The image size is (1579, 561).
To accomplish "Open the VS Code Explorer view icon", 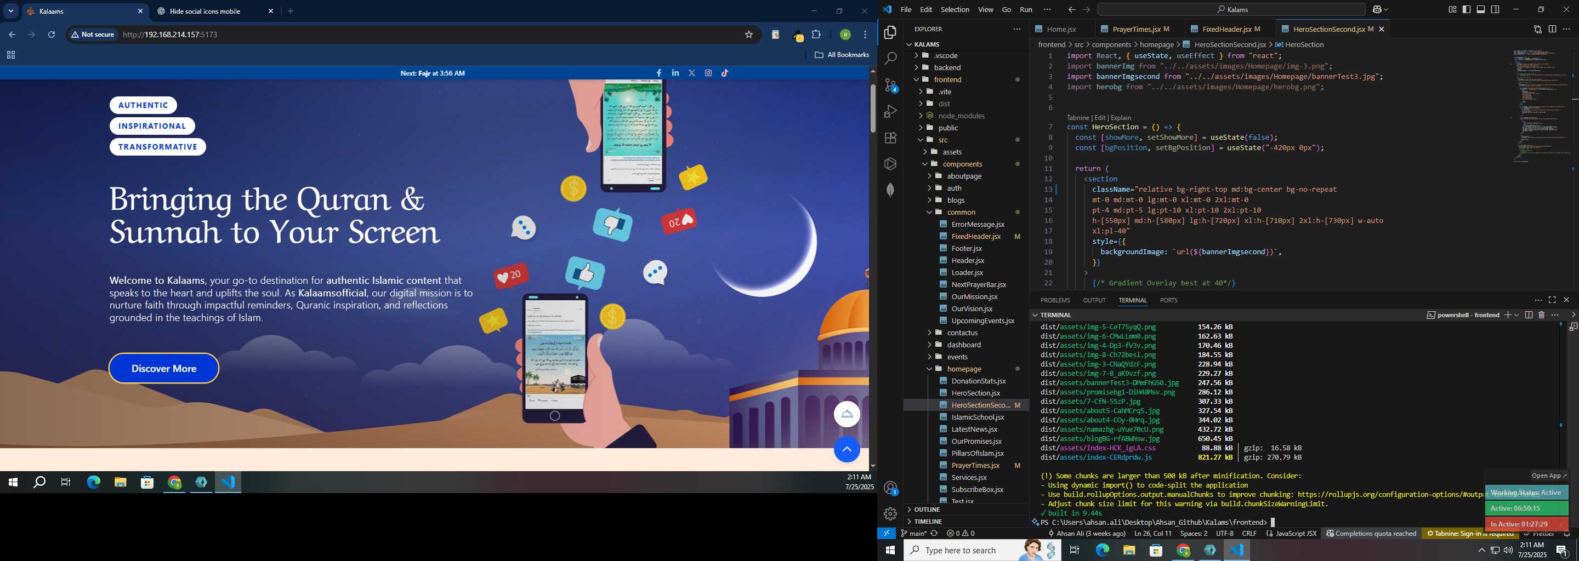I will pyautogui.click(x=890, y=32).
